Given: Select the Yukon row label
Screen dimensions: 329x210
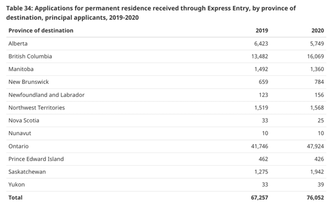Looking at the screenshot, I should click(x=16, y=185).
